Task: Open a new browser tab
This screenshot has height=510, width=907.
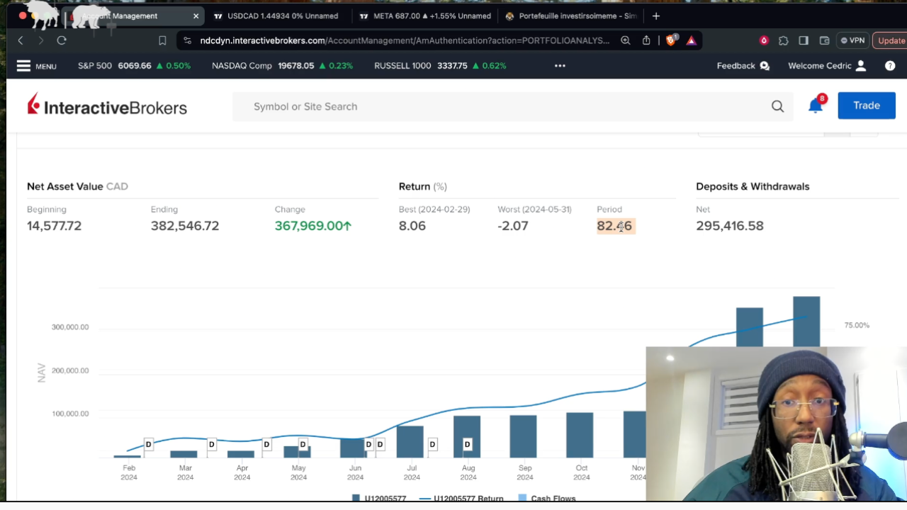Action: pos(656,16)
